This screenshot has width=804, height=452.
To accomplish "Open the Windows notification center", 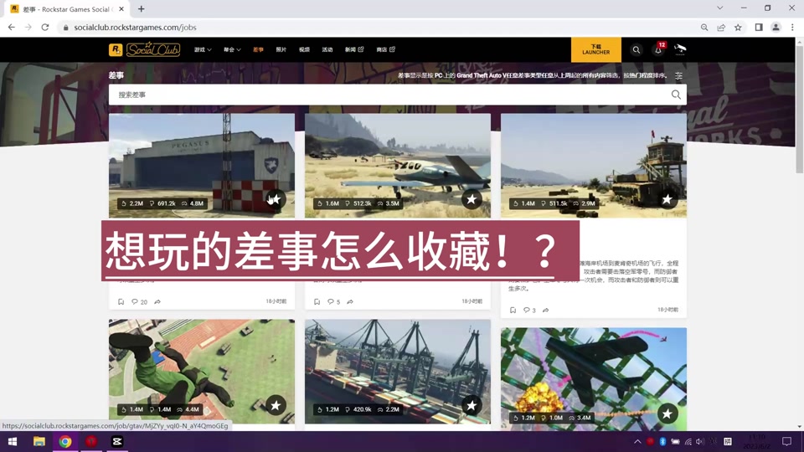I will [787, 441].
